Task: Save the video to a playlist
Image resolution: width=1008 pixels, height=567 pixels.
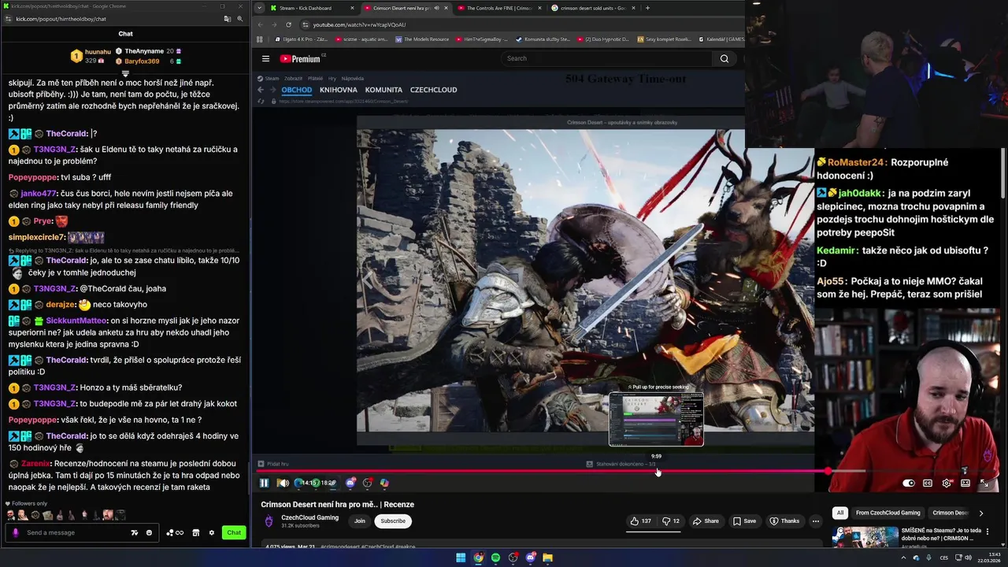Action: point(744,521)
